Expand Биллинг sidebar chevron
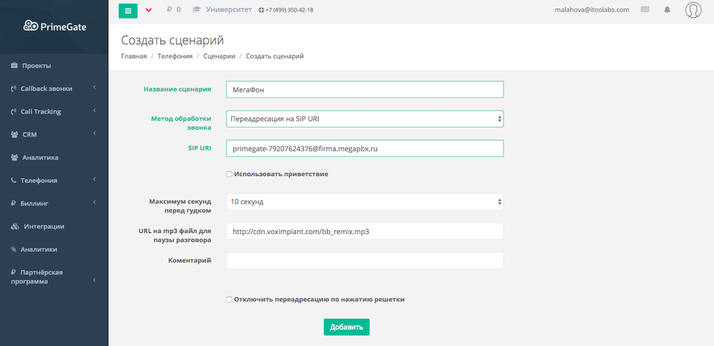Image resolution: width=714 pixels, height=346 pixels. (x=95, y=203)
